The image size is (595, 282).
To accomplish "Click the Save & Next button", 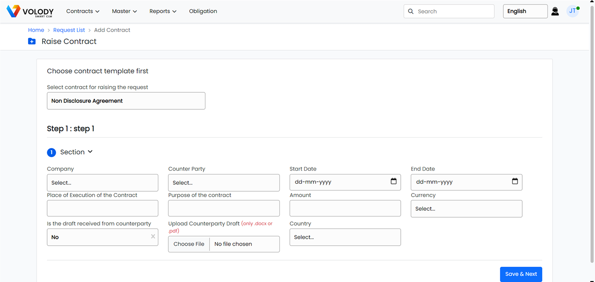I will [x=521, y=274].
